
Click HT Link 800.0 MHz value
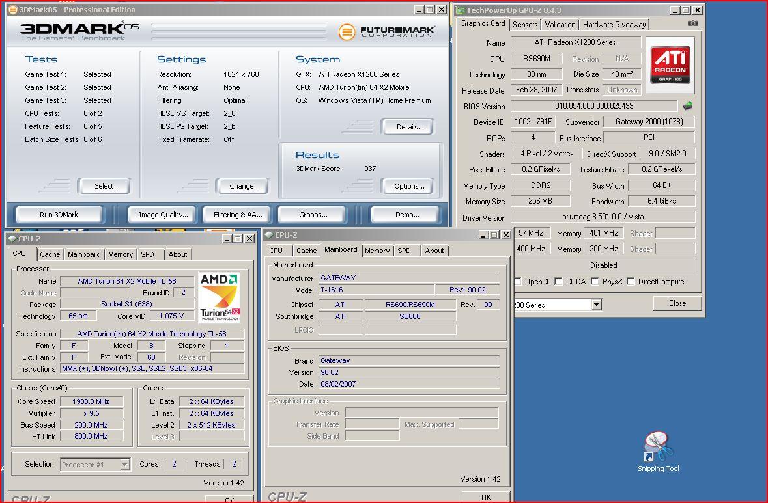coord(91,436)
